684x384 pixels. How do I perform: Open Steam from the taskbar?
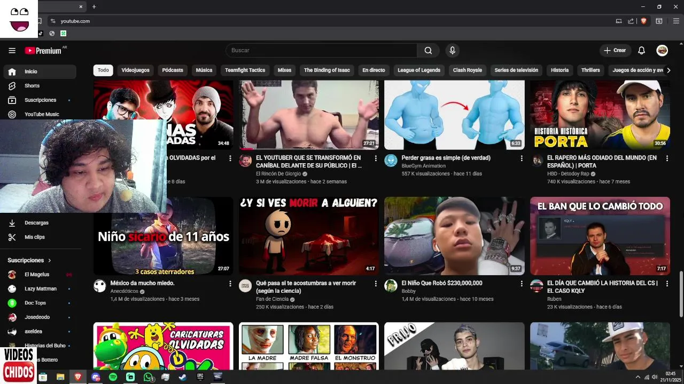pyautogui.click(x=183, y=377)
